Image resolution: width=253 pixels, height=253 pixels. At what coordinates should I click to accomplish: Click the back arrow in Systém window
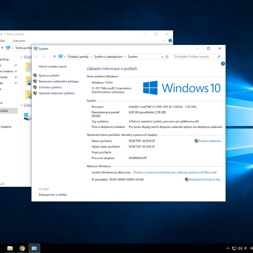tap(37, 57)
